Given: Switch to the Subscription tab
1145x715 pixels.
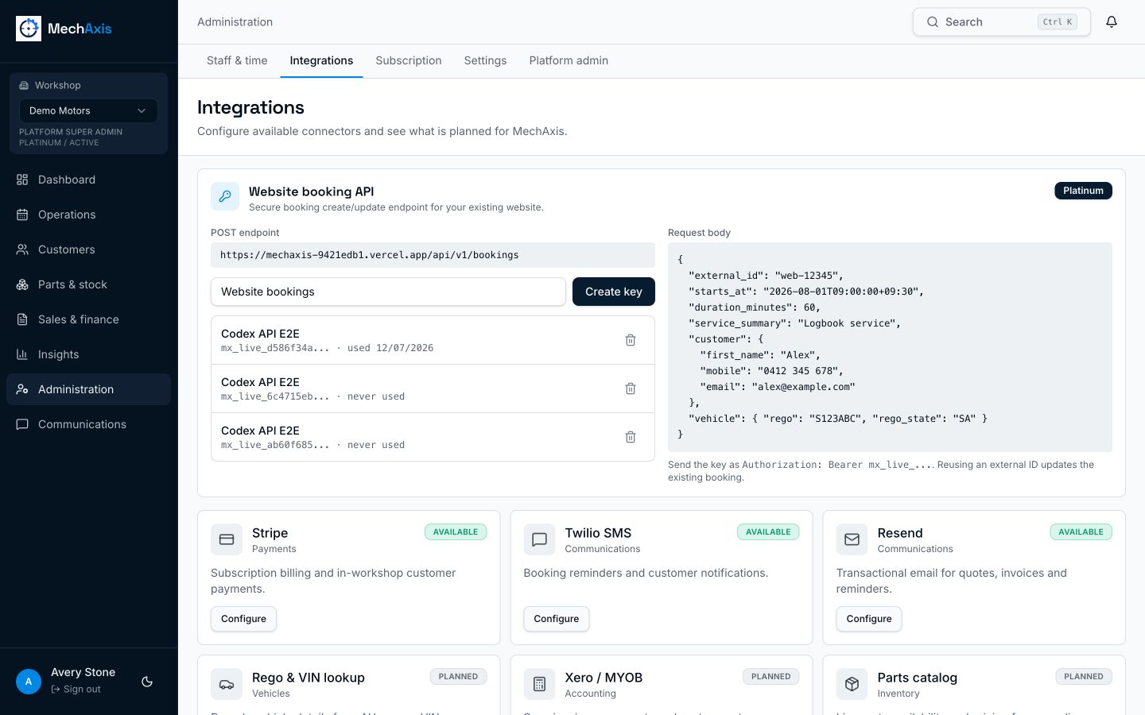Looking at the screenshot, I should tap(409, 60).
